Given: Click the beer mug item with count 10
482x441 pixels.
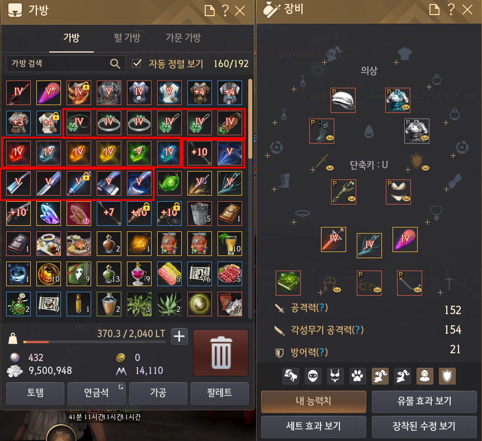Looking at the screenshot, I should coord(230,244).
